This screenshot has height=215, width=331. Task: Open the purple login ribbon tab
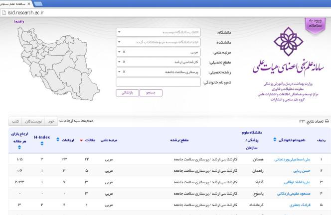[315, 25]
